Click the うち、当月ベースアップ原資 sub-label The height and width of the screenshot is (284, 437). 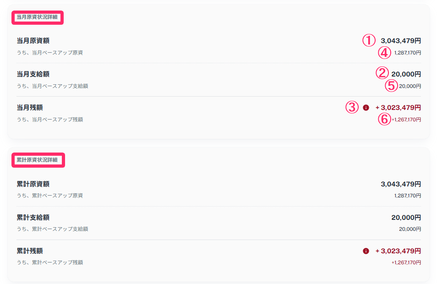(x=49, y=53)
